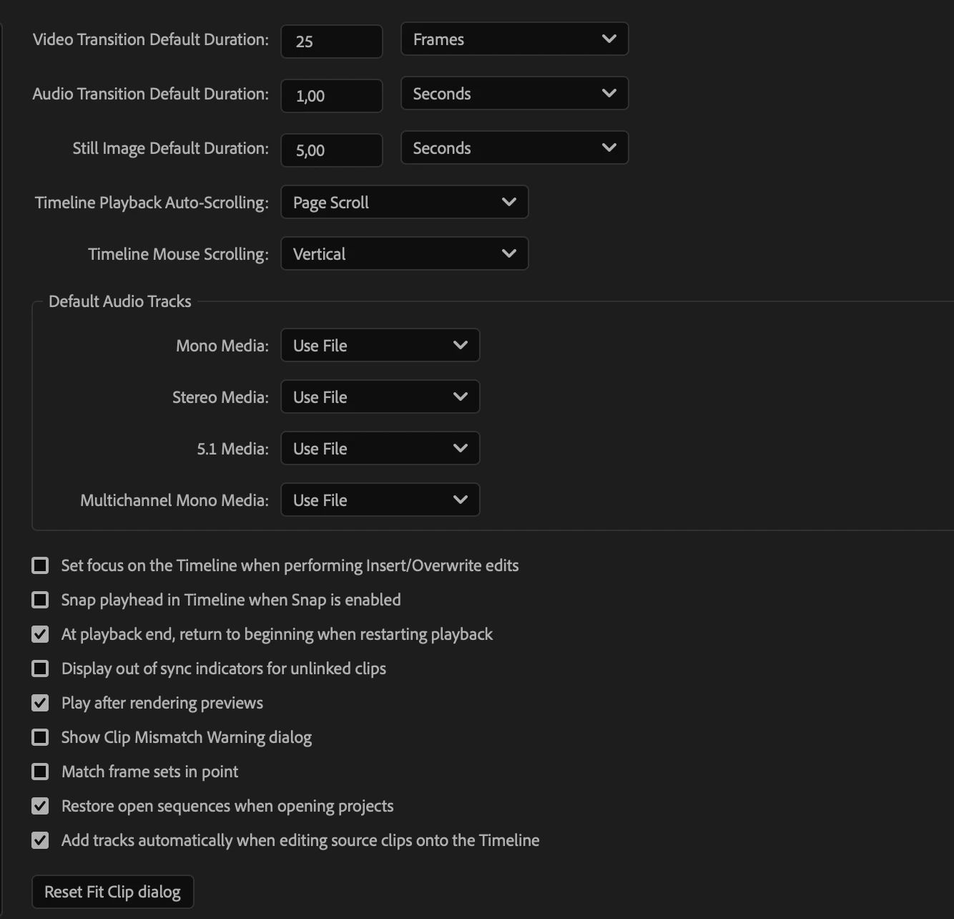Uncheck At playback end return to beginning
Screen dimensions: 954x919
40,634
